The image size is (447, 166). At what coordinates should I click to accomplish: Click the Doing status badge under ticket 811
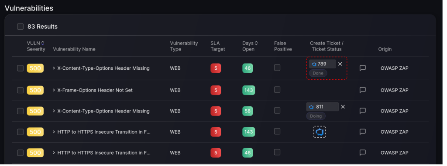[316, 116]
